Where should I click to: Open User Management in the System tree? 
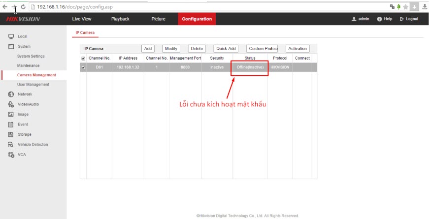tap(33, 85)
